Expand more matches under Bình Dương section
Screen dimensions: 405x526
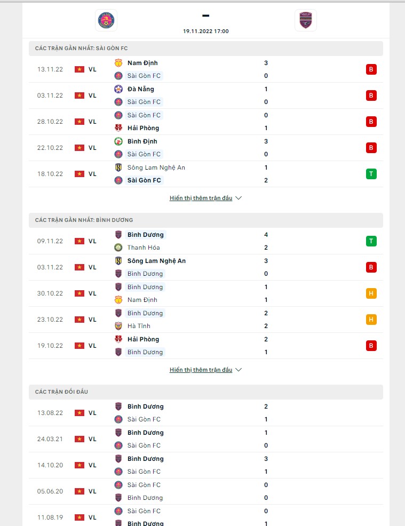click(201, 370)
